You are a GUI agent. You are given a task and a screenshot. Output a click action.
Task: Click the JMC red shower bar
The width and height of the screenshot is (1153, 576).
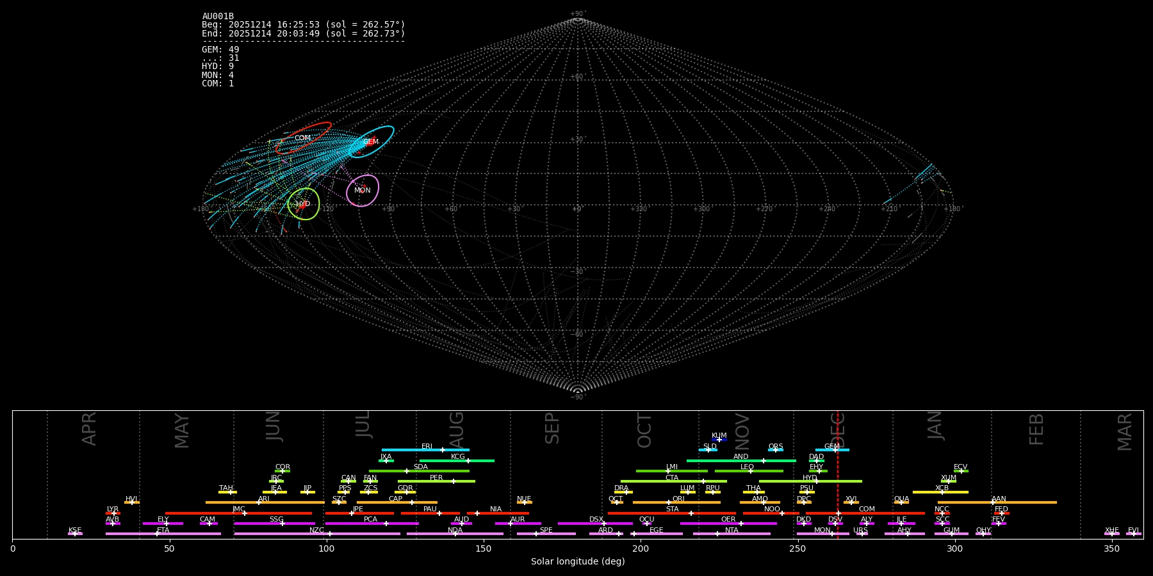point(238,513)
